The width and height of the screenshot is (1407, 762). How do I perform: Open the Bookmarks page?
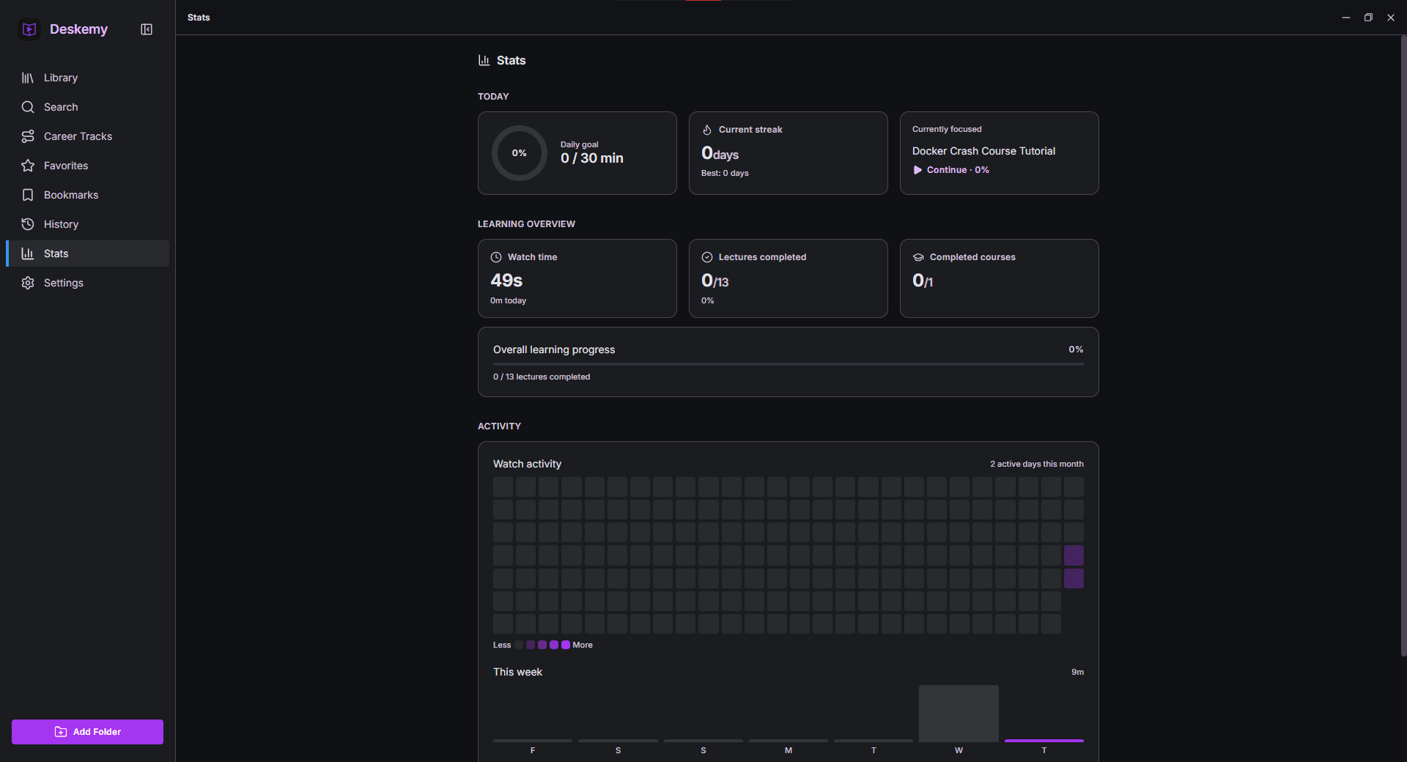[x=88, y=195]
